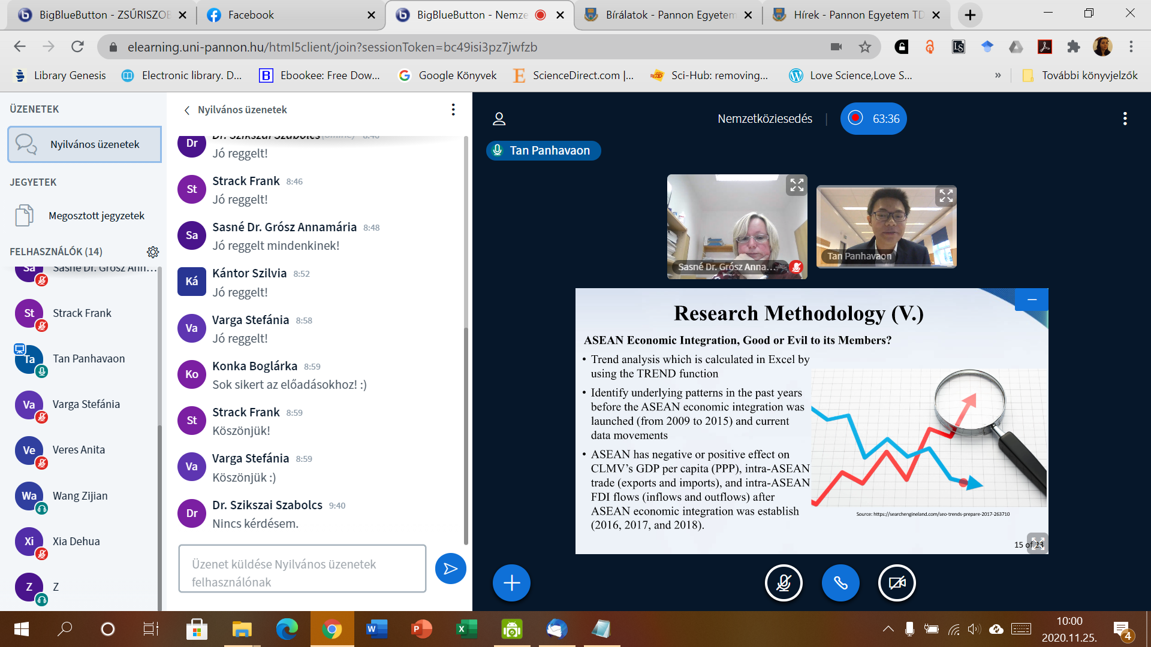The width and height of the screenshot is (1151, 647).
Task: Switch to Bírálatok - Pannon Egyetem tab
Action: pos(665,15)
